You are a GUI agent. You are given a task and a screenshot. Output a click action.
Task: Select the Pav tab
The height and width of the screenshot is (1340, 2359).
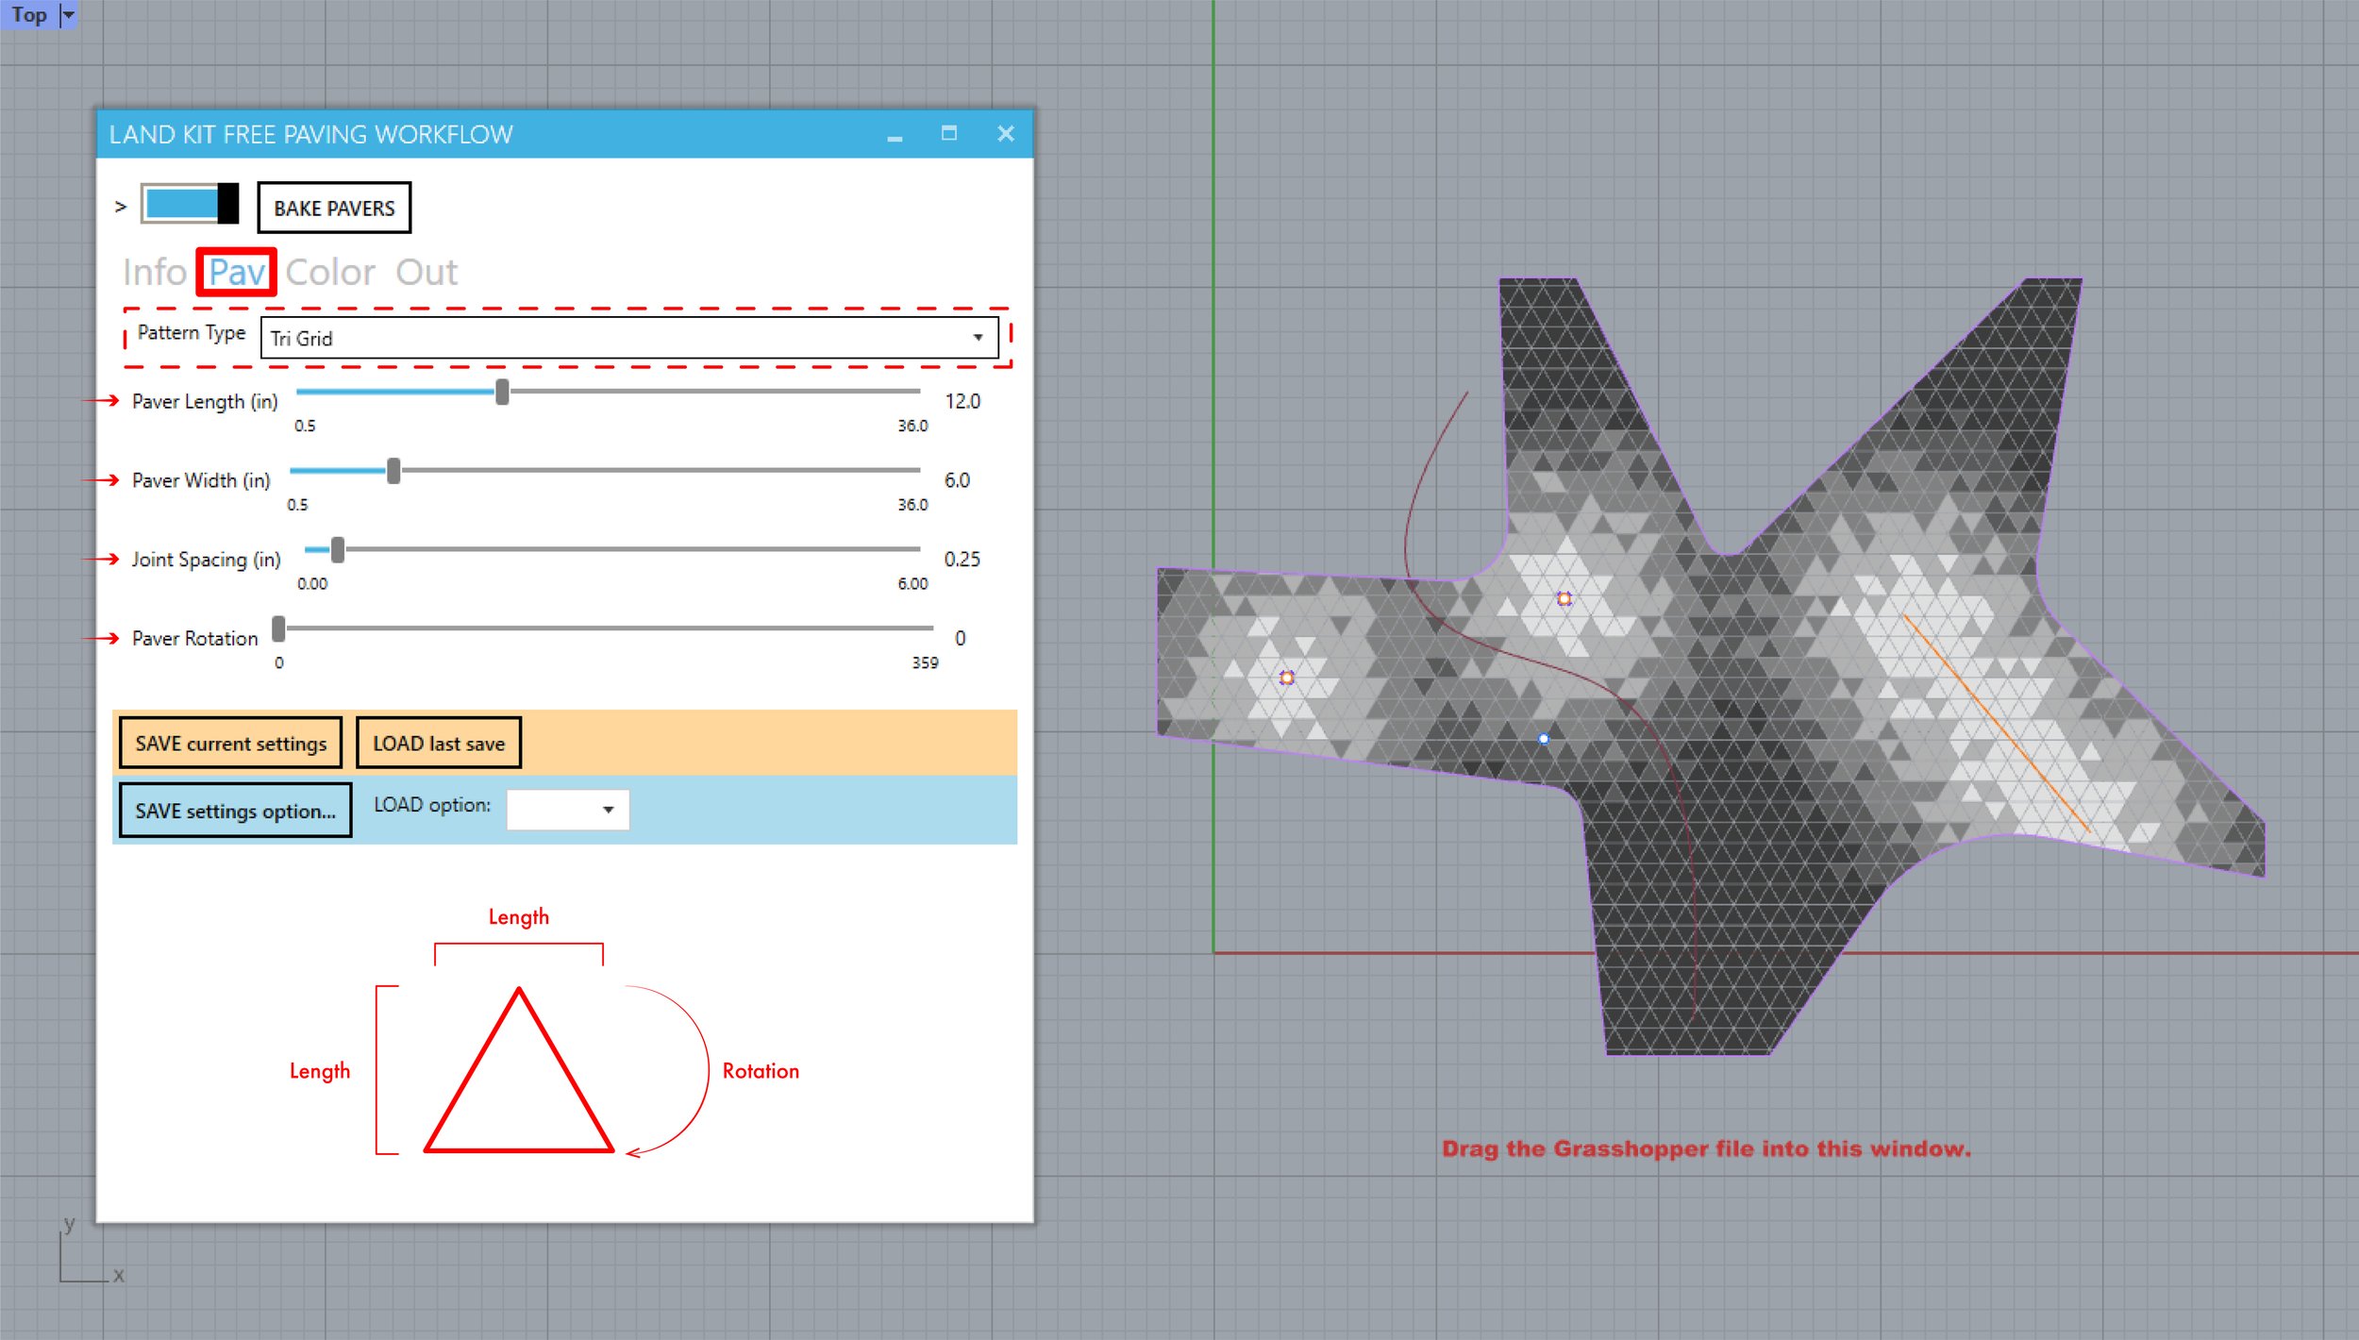point(237,271)
